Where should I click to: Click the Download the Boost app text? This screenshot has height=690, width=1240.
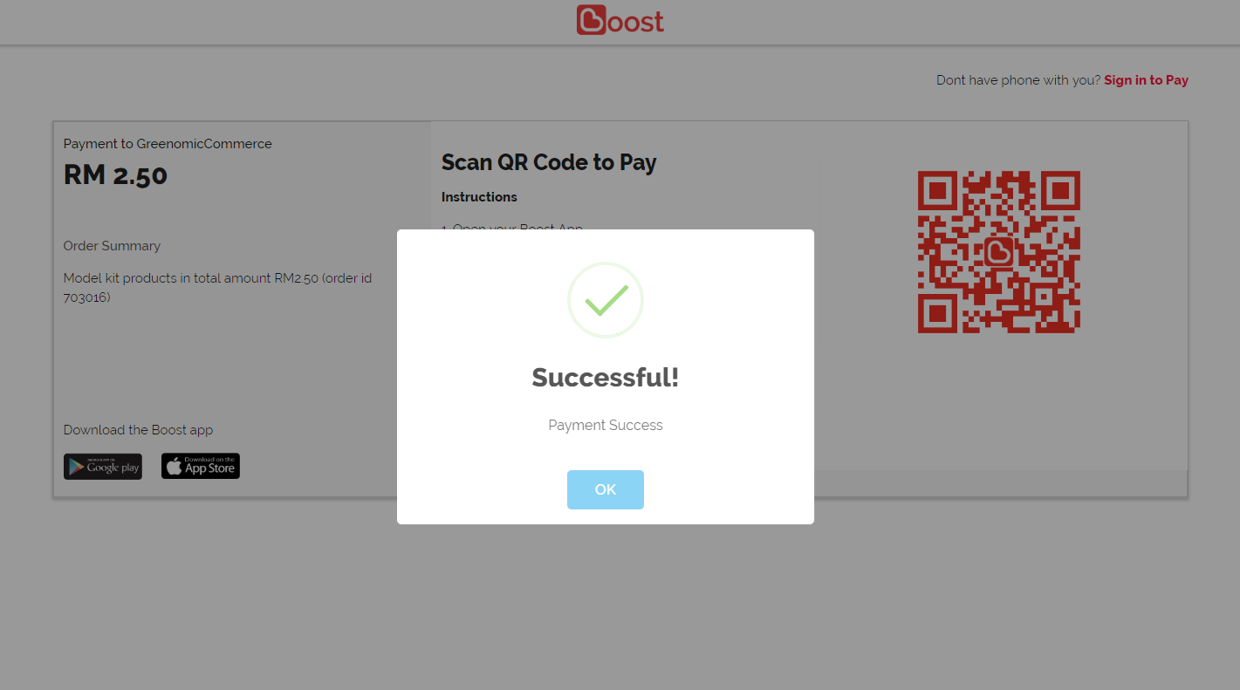(x=138, y=430)
